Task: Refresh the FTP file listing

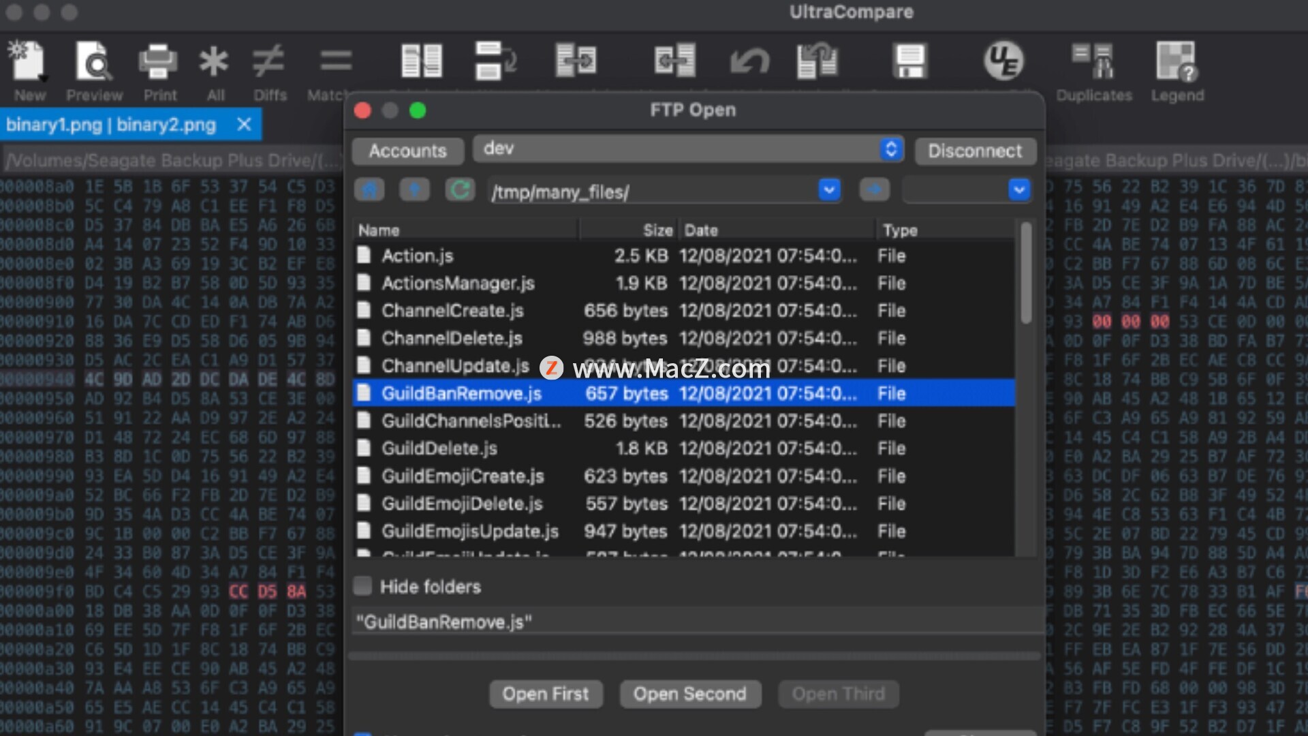Action: pos(460,190)
